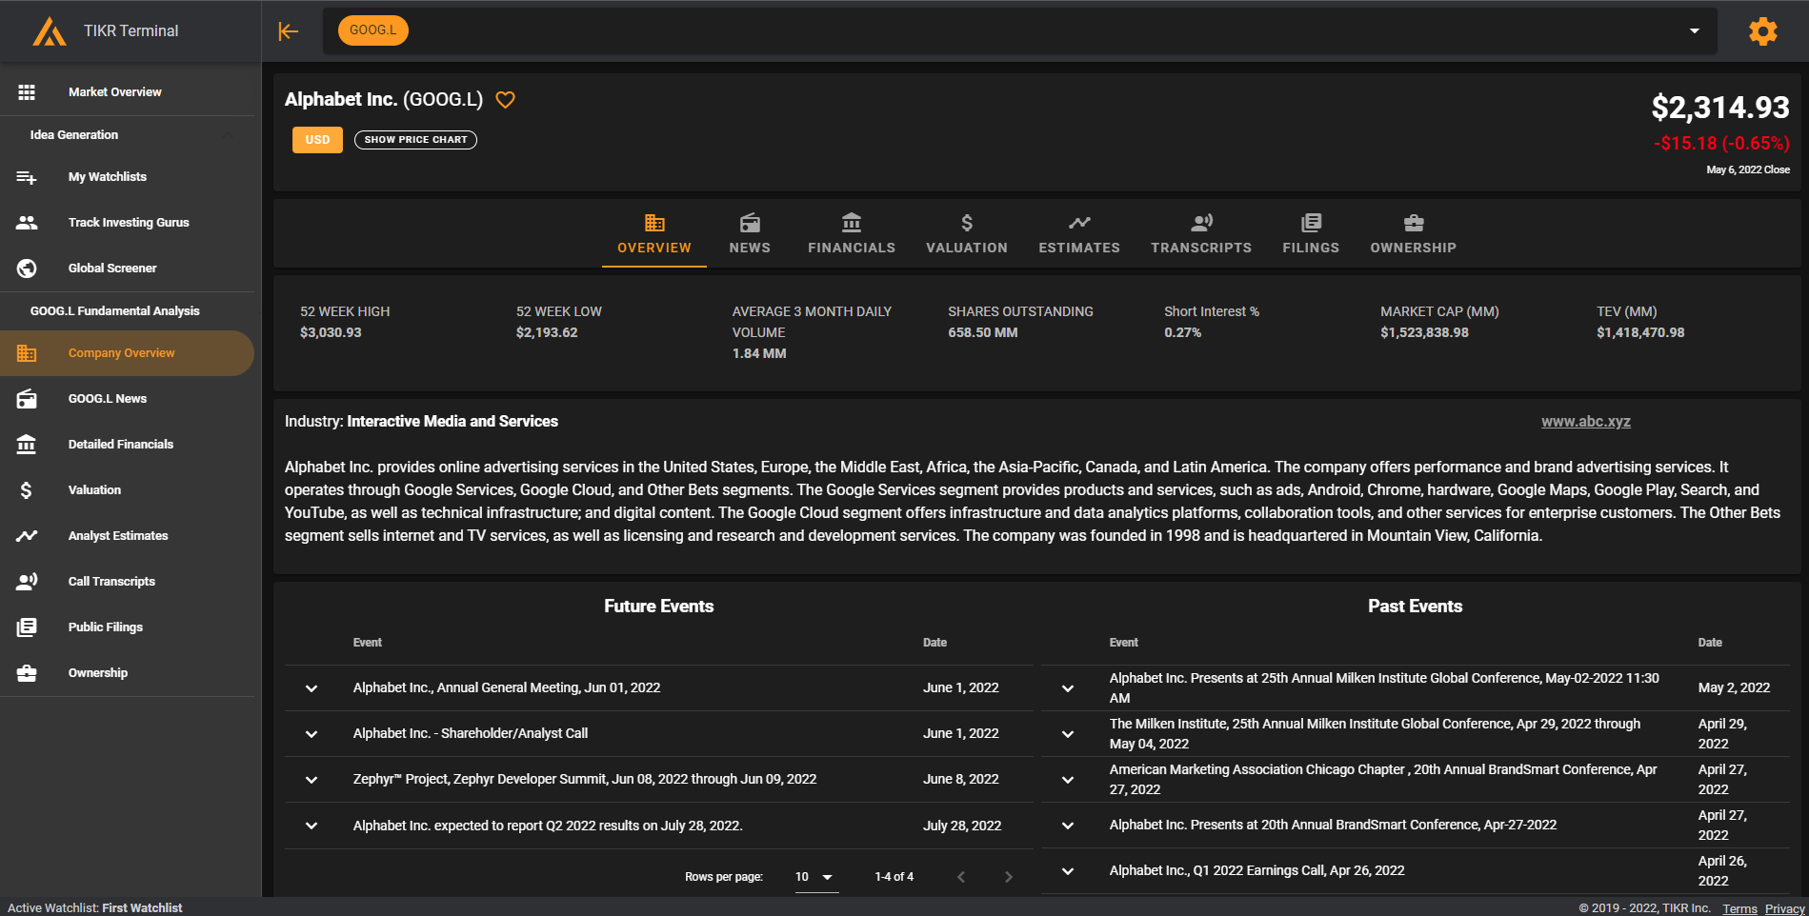Click the My Watchlists list-add icon
The image size is (1809, 916).
tap(27, 177)
